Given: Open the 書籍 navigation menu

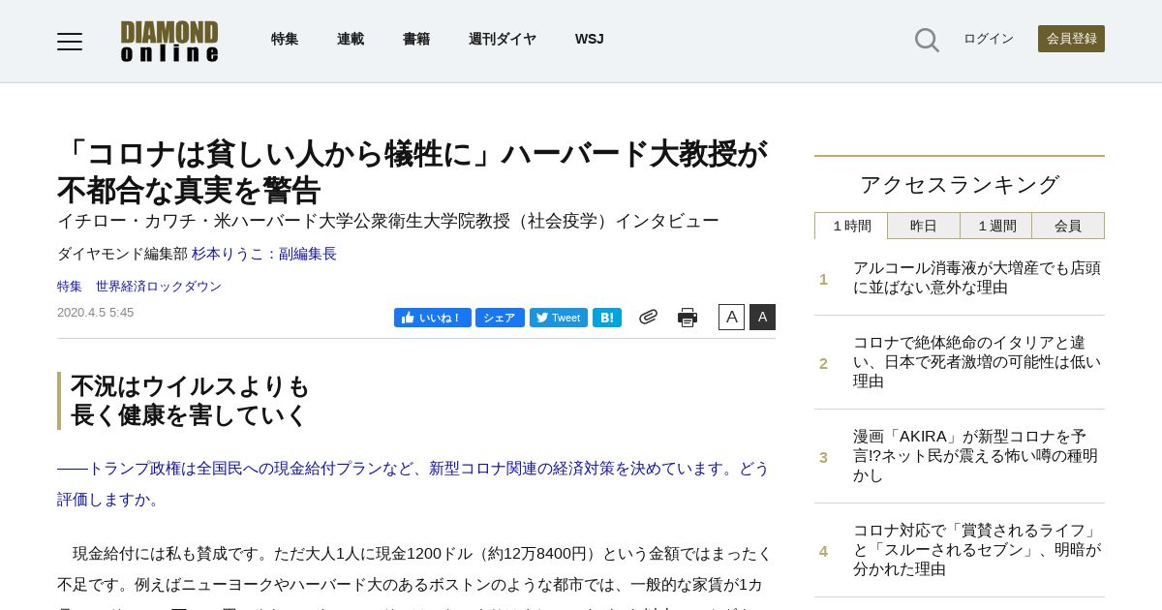Looking at the screenshot, I should pyautogui.click(x=416, y=39).
